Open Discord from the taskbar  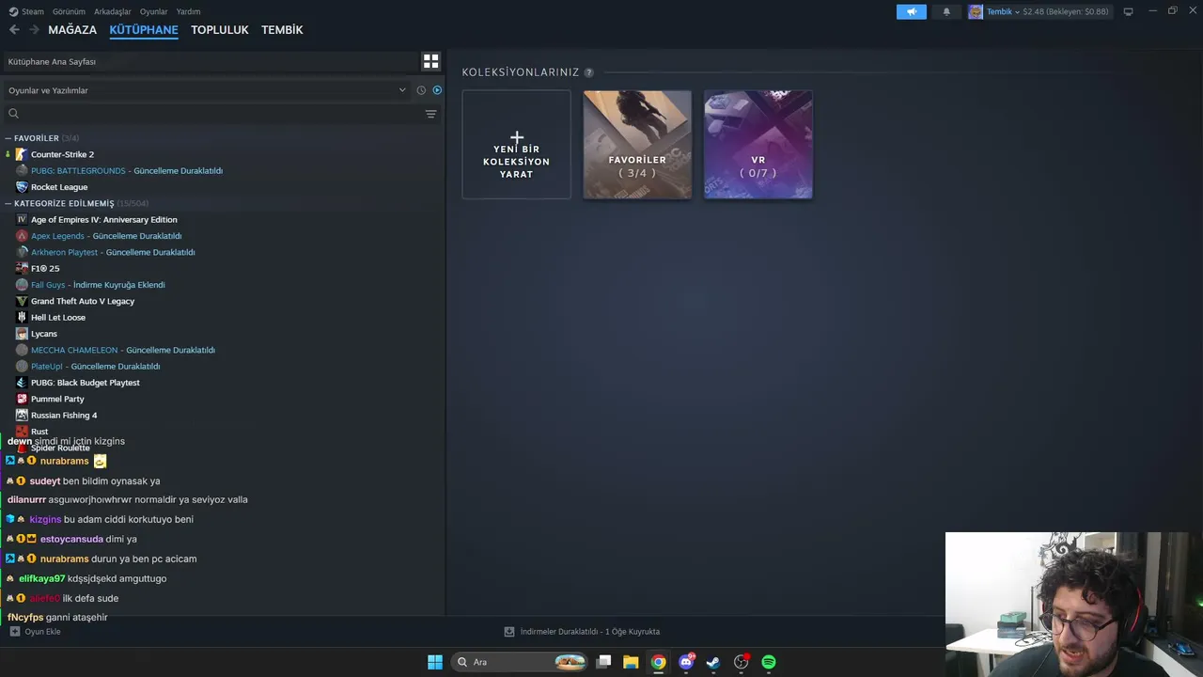[x=686, y=662]
